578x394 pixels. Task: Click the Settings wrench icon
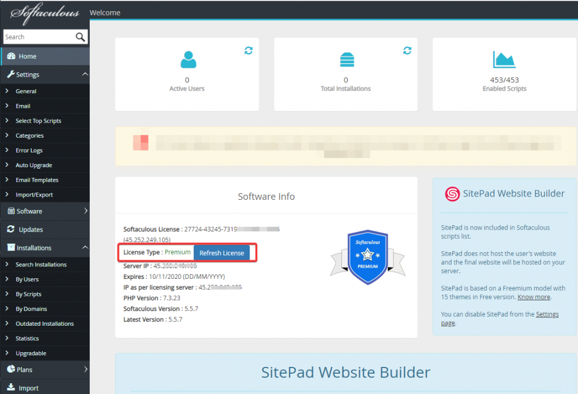click(11, 75)
